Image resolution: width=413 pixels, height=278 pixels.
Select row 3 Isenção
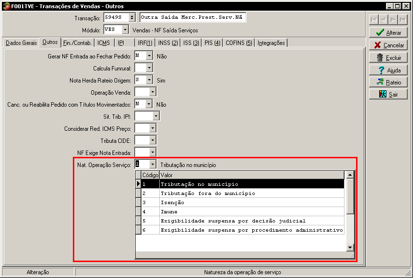(x=243, y=202)
